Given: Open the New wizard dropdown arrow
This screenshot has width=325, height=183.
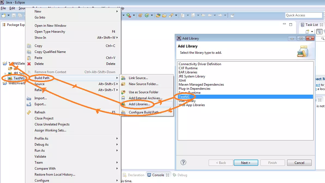Looking at the screenshot, I should 8,15.
